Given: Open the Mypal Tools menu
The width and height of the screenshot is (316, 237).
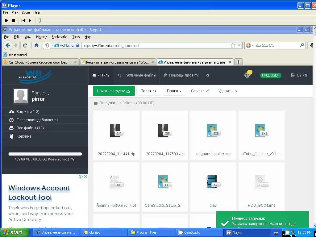Looking at the screenshot, I should pos(76,37).
